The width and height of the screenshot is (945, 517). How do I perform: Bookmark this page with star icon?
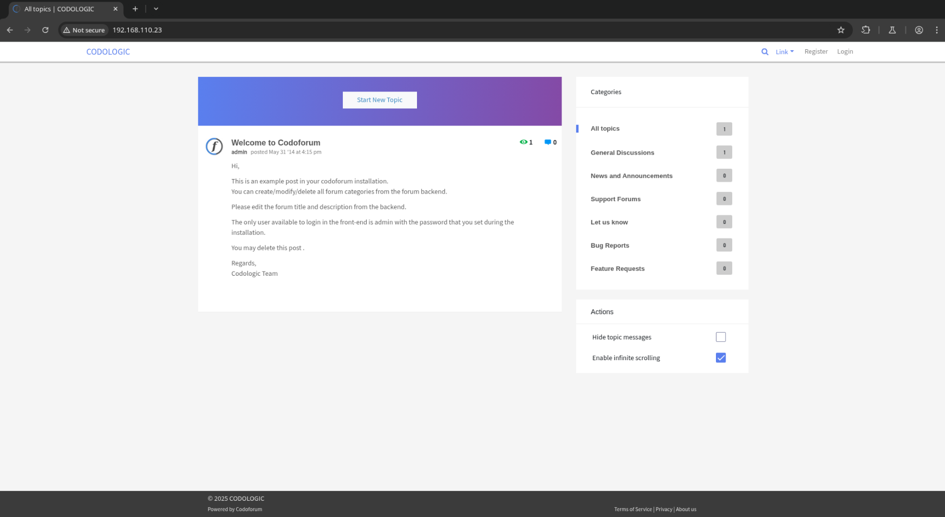coord(840,30)
